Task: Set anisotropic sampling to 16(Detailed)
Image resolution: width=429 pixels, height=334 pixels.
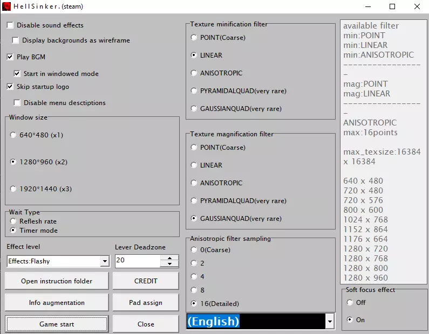Action: 194,303
